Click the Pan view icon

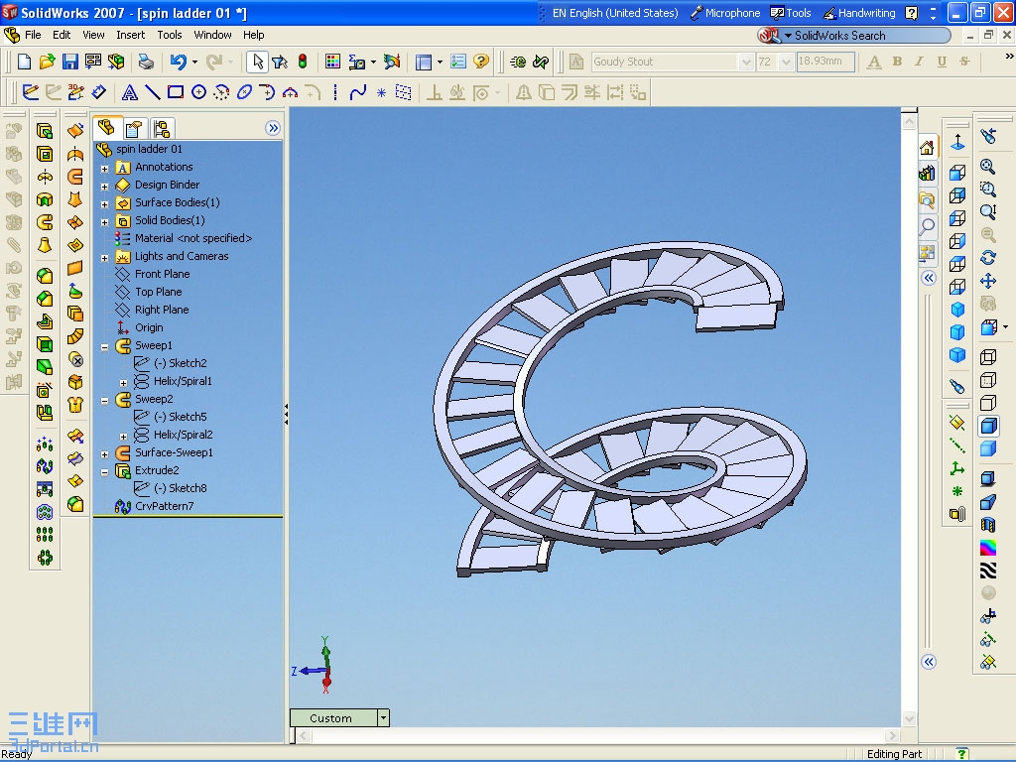987,281
